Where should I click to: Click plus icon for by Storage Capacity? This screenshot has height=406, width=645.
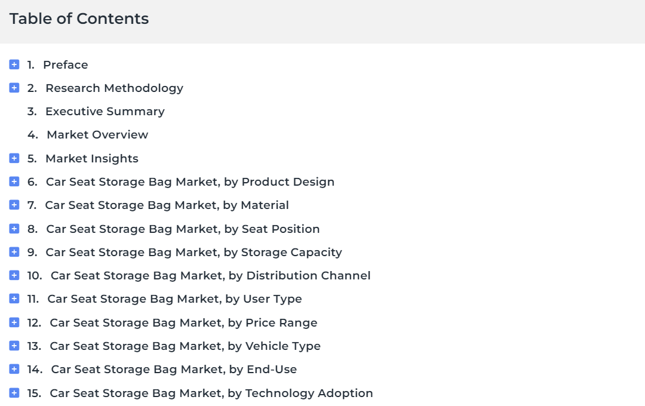tap(14, 252)
